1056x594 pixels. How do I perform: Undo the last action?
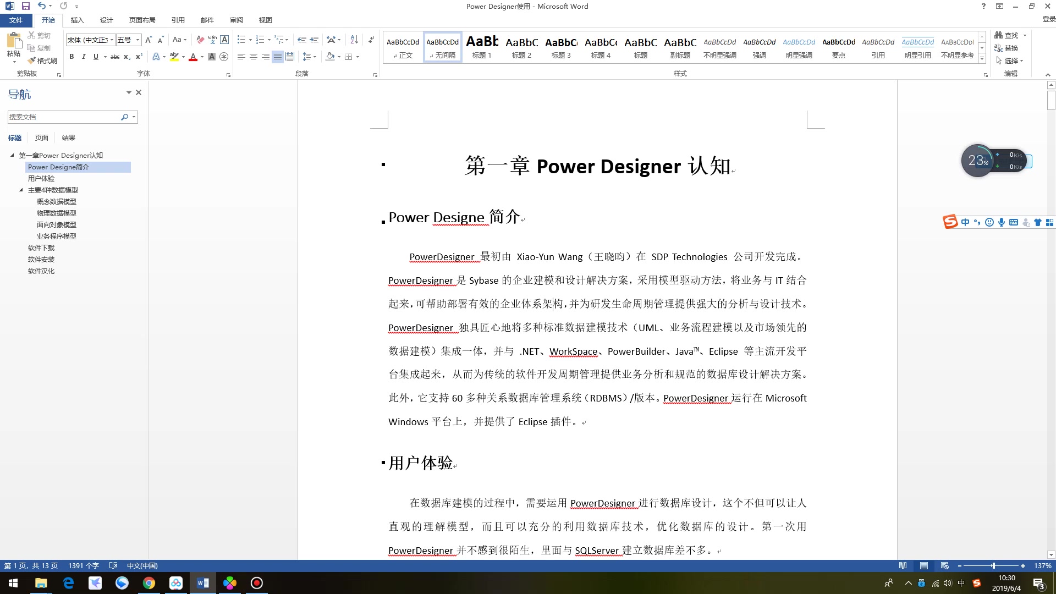pyautogui.click(x=42, y=6)
